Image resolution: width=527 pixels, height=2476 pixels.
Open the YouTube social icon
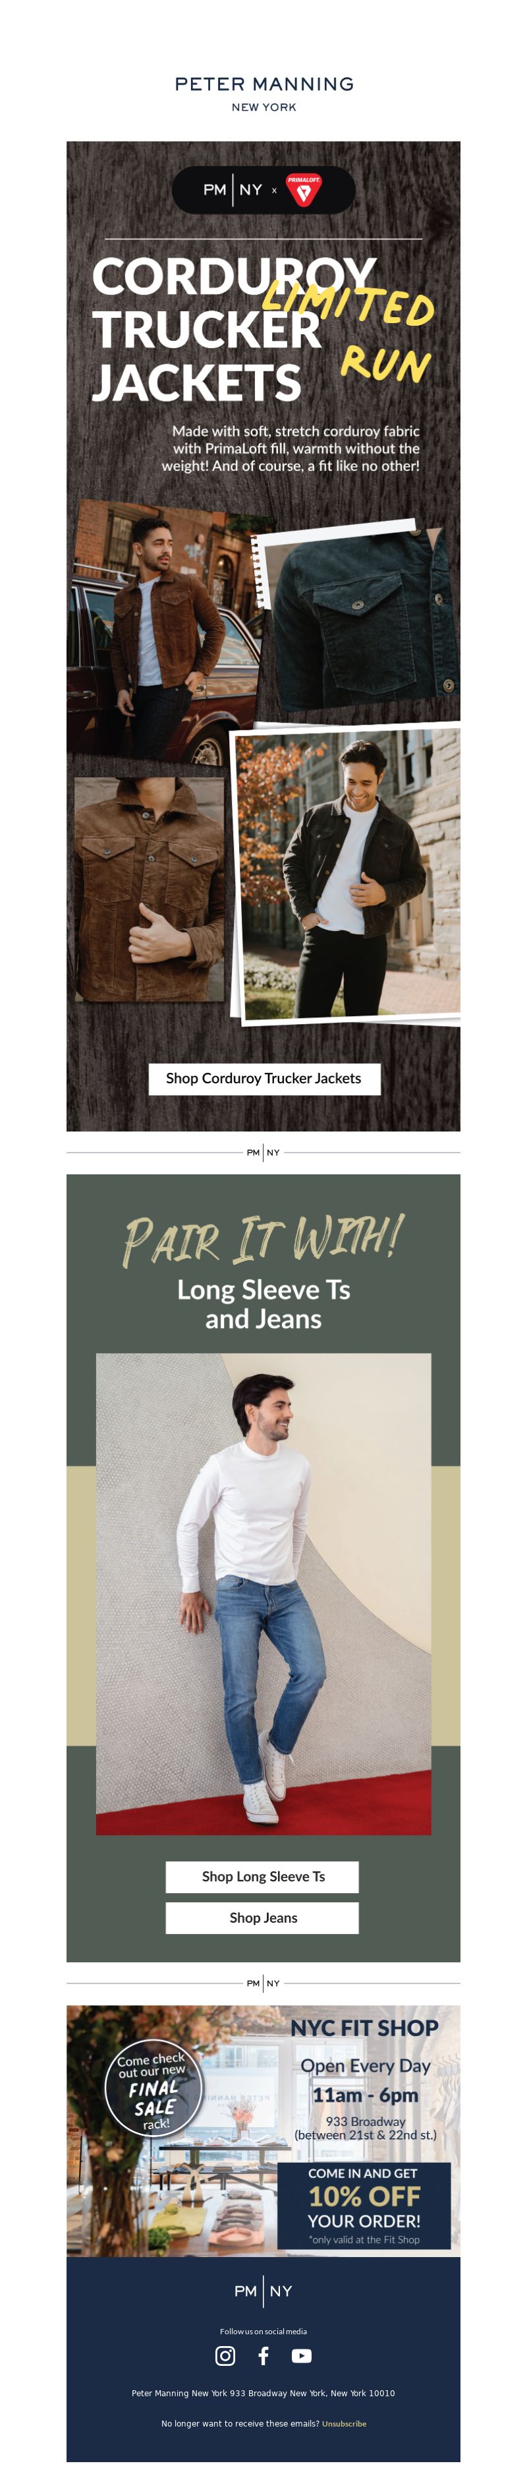[302, 2356]
